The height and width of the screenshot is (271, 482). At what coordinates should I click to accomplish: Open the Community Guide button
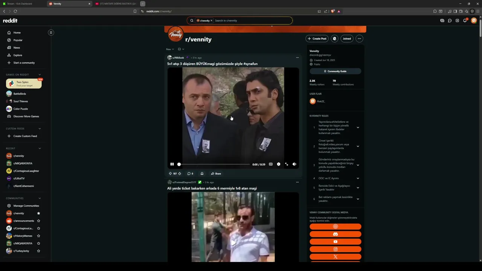pyautogui.click(x=335, y=71)
